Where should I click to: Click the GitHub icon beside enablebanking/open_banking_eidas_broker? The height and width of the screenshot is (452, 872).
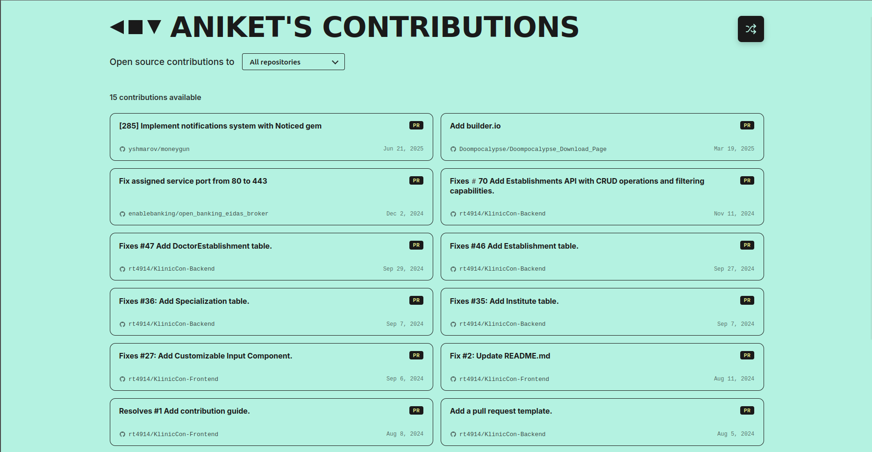coord(122,214)
